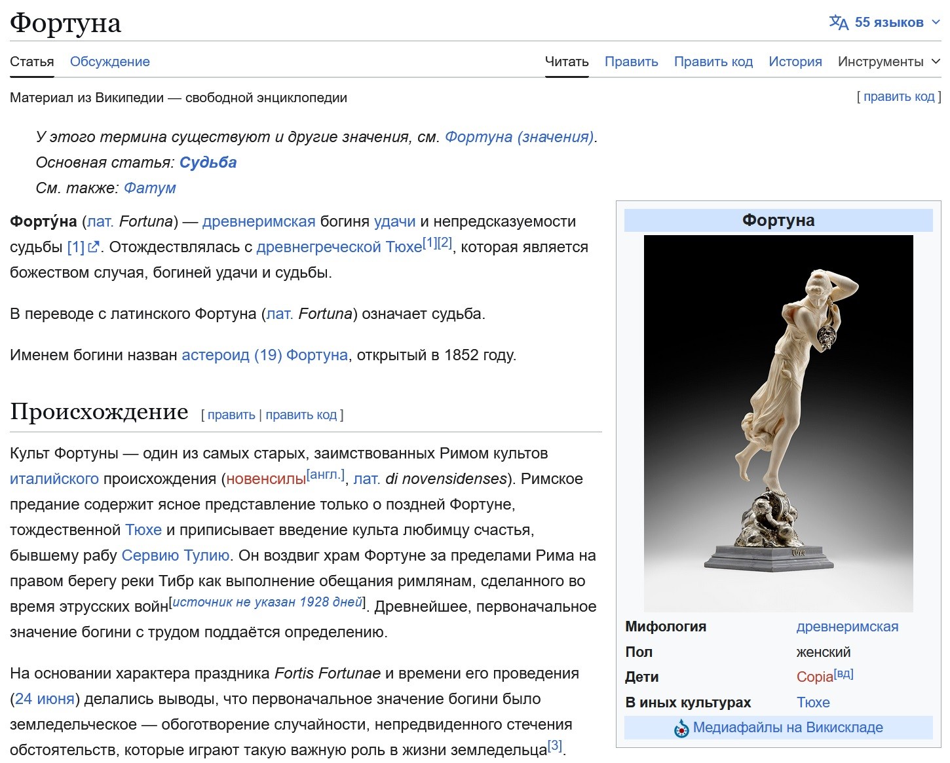Open the Инструменты dropdown menu
This screenshot has height=763, width=950.
889,62
